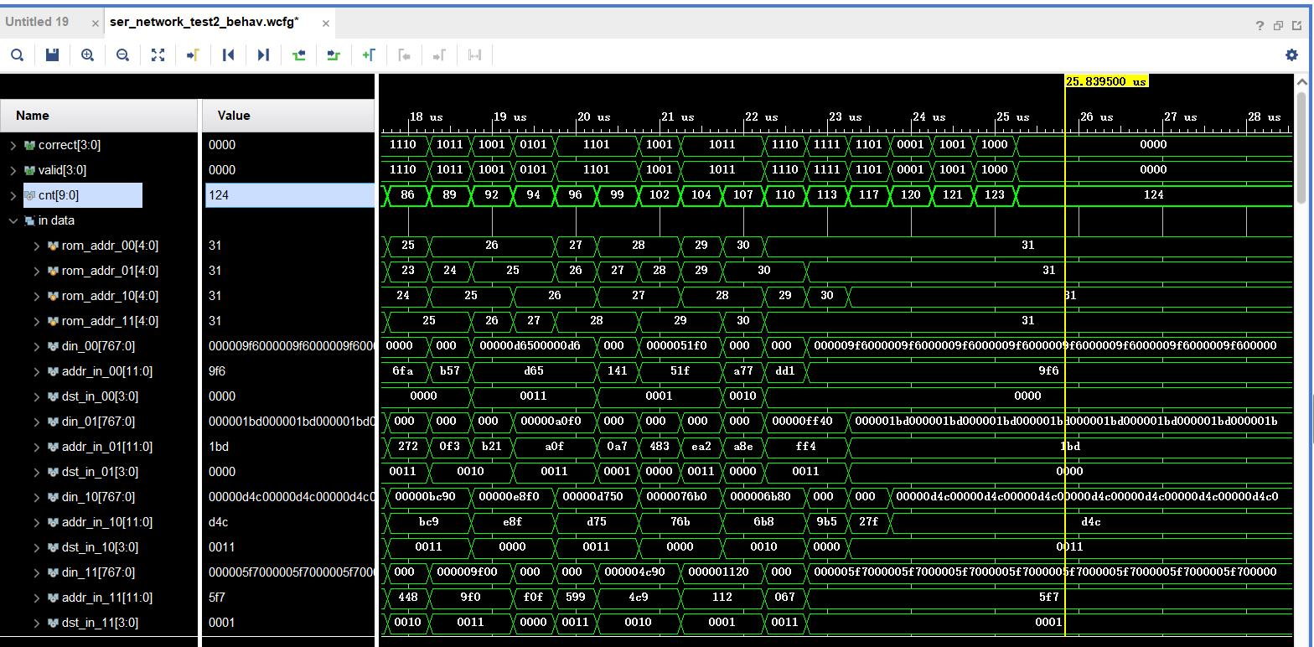Click the yellow cursor time label 25.839500 us
Viewport: 1314px width, 647px height.
[x=1106, y=81]
